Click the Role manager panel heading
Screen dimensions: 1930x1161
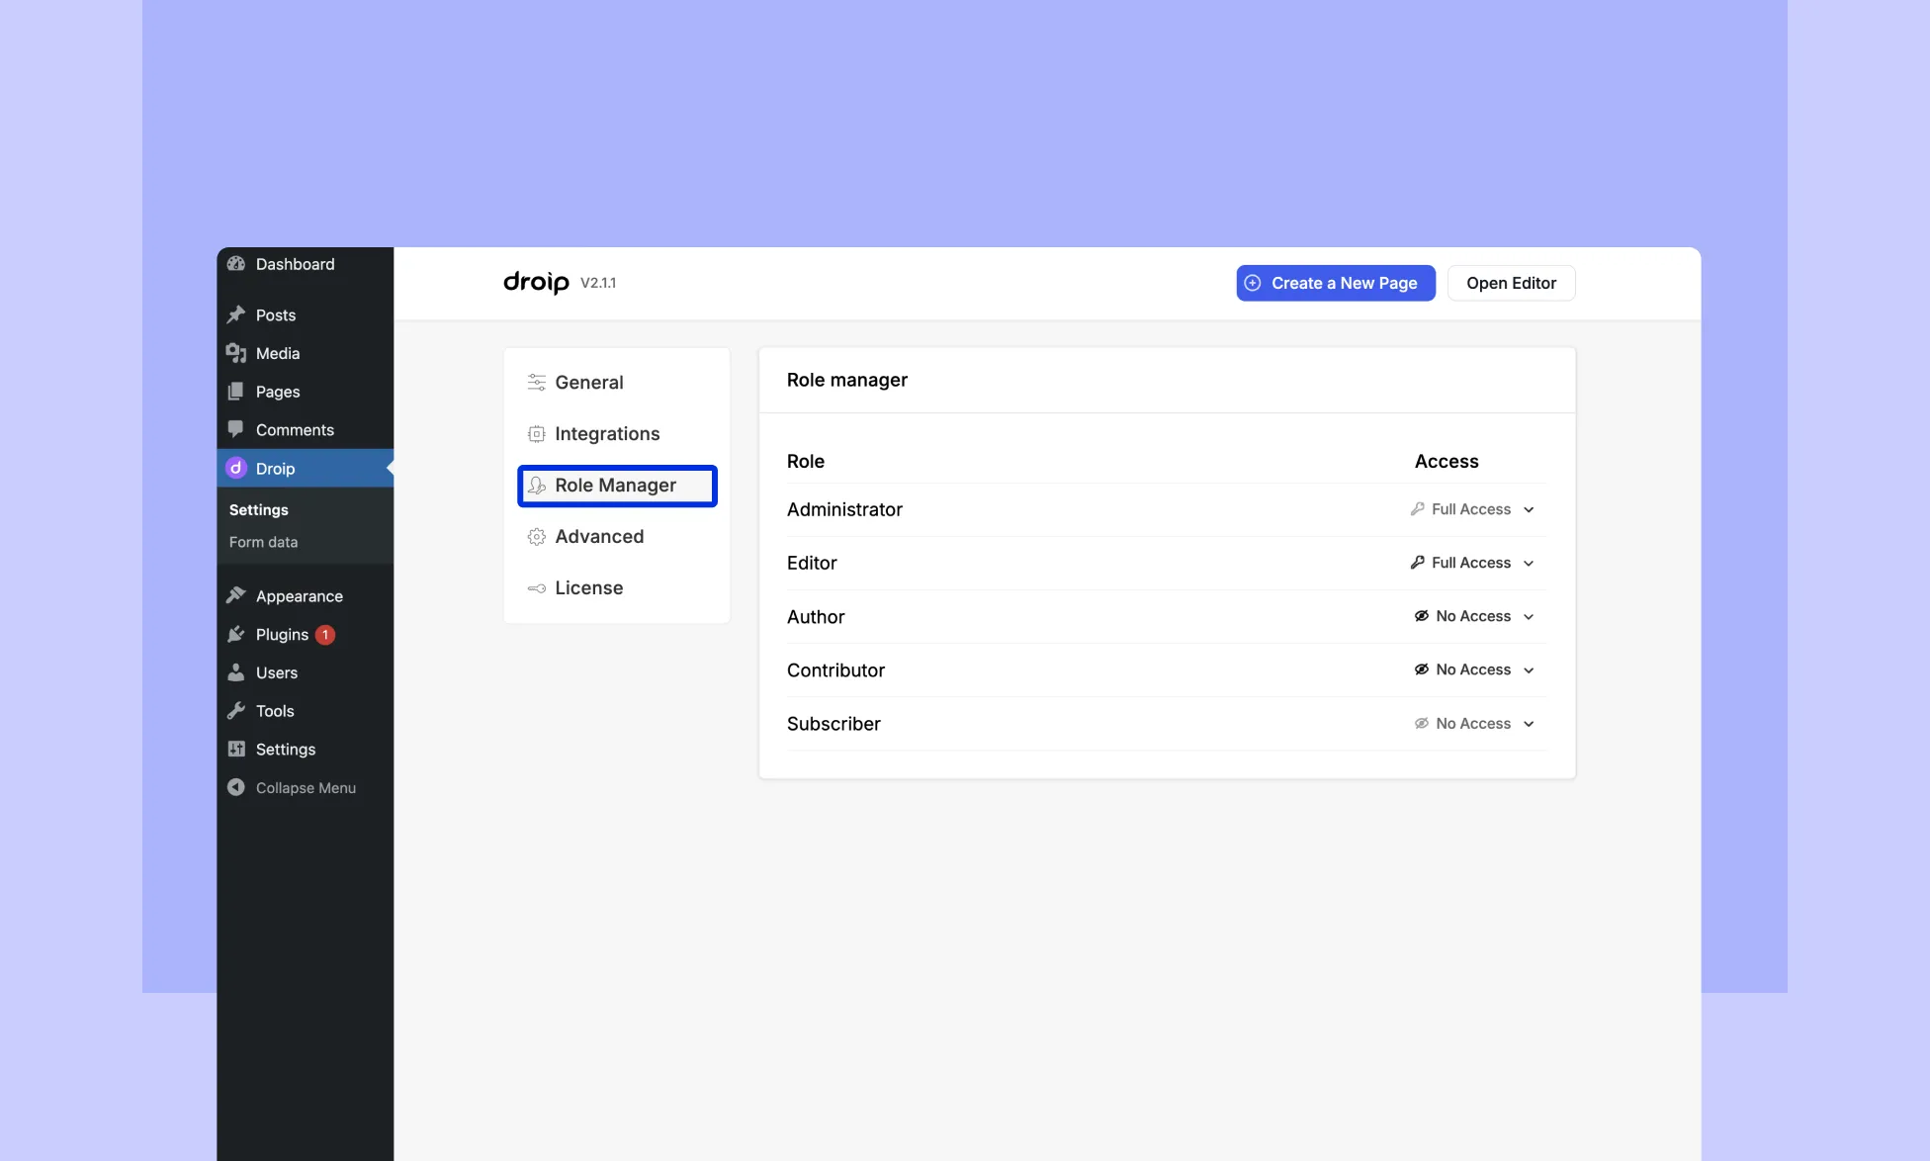pos(847,380)
